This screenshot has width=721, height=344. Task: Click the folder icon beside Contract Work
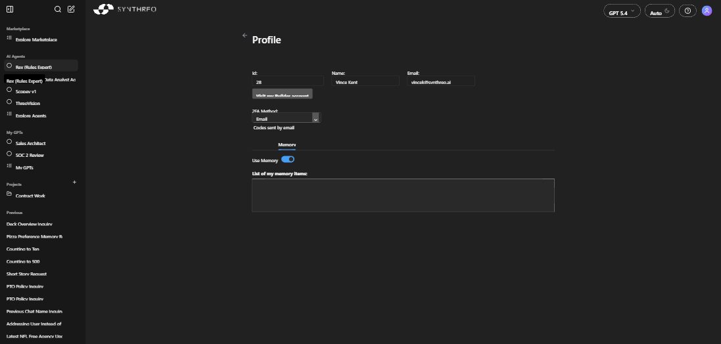pyautogui.click(x=9, y=194)
